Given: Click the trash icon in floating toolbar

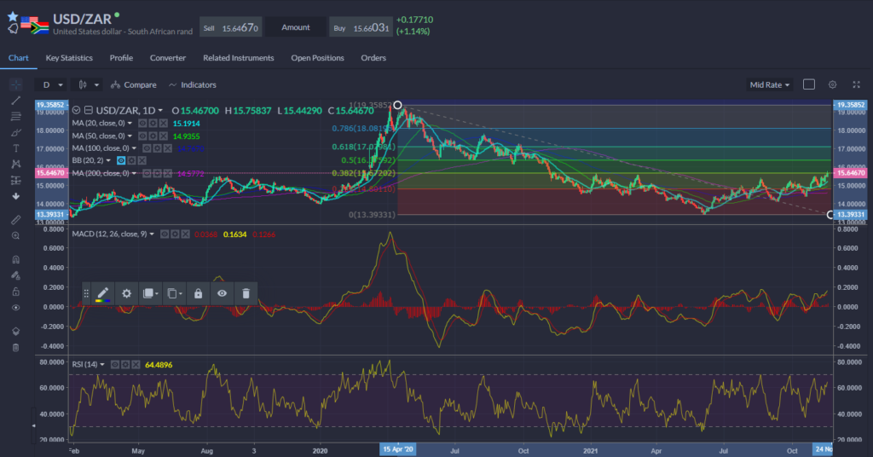Looking at the screenshot, I should click(x=246, y=293).
